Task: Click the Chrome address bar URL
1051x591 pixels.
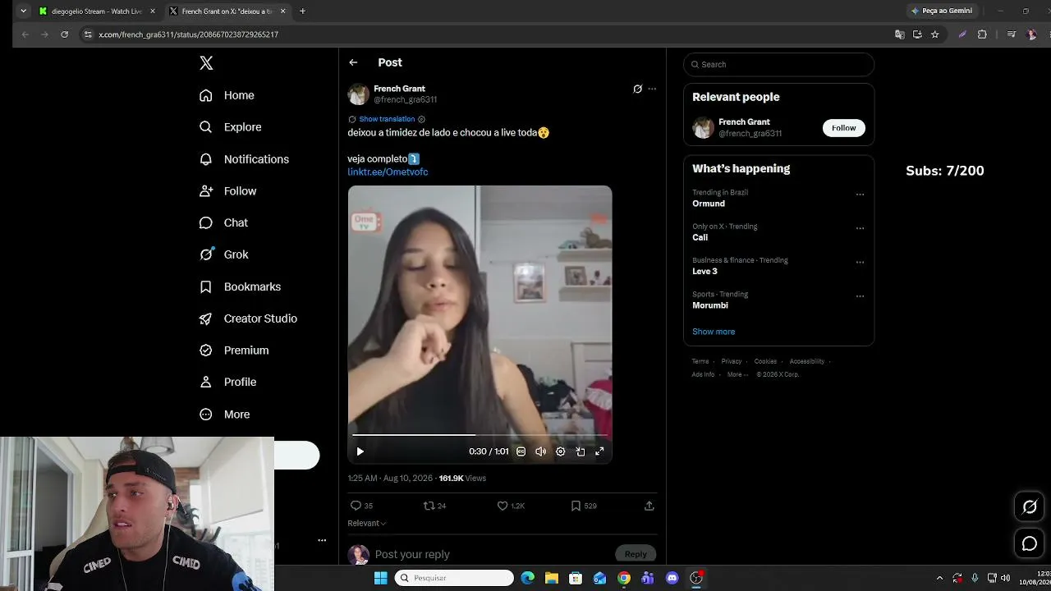Action: (189, 34)
